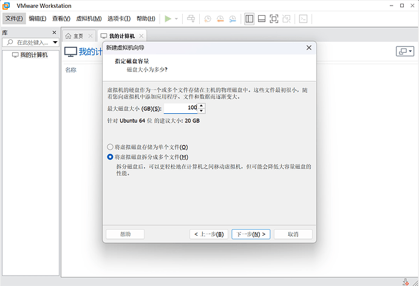Click the Take Snapshot clock icon

click(x=207, y=19)
